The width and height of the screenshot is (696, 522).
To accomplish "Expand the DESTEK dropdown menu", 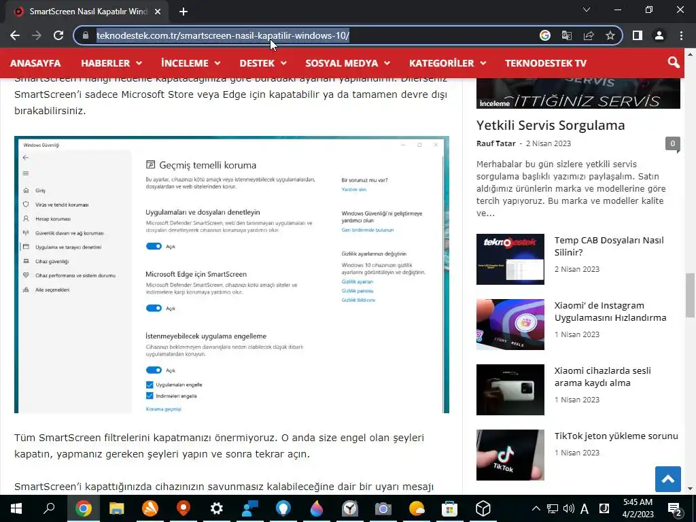I will pos(263,63).
